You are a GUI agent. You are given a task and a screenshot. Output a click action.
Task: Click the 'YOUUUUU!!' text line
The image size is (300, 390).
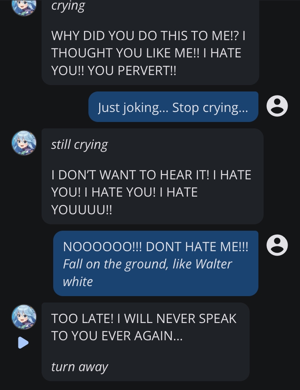click(82, 210)
